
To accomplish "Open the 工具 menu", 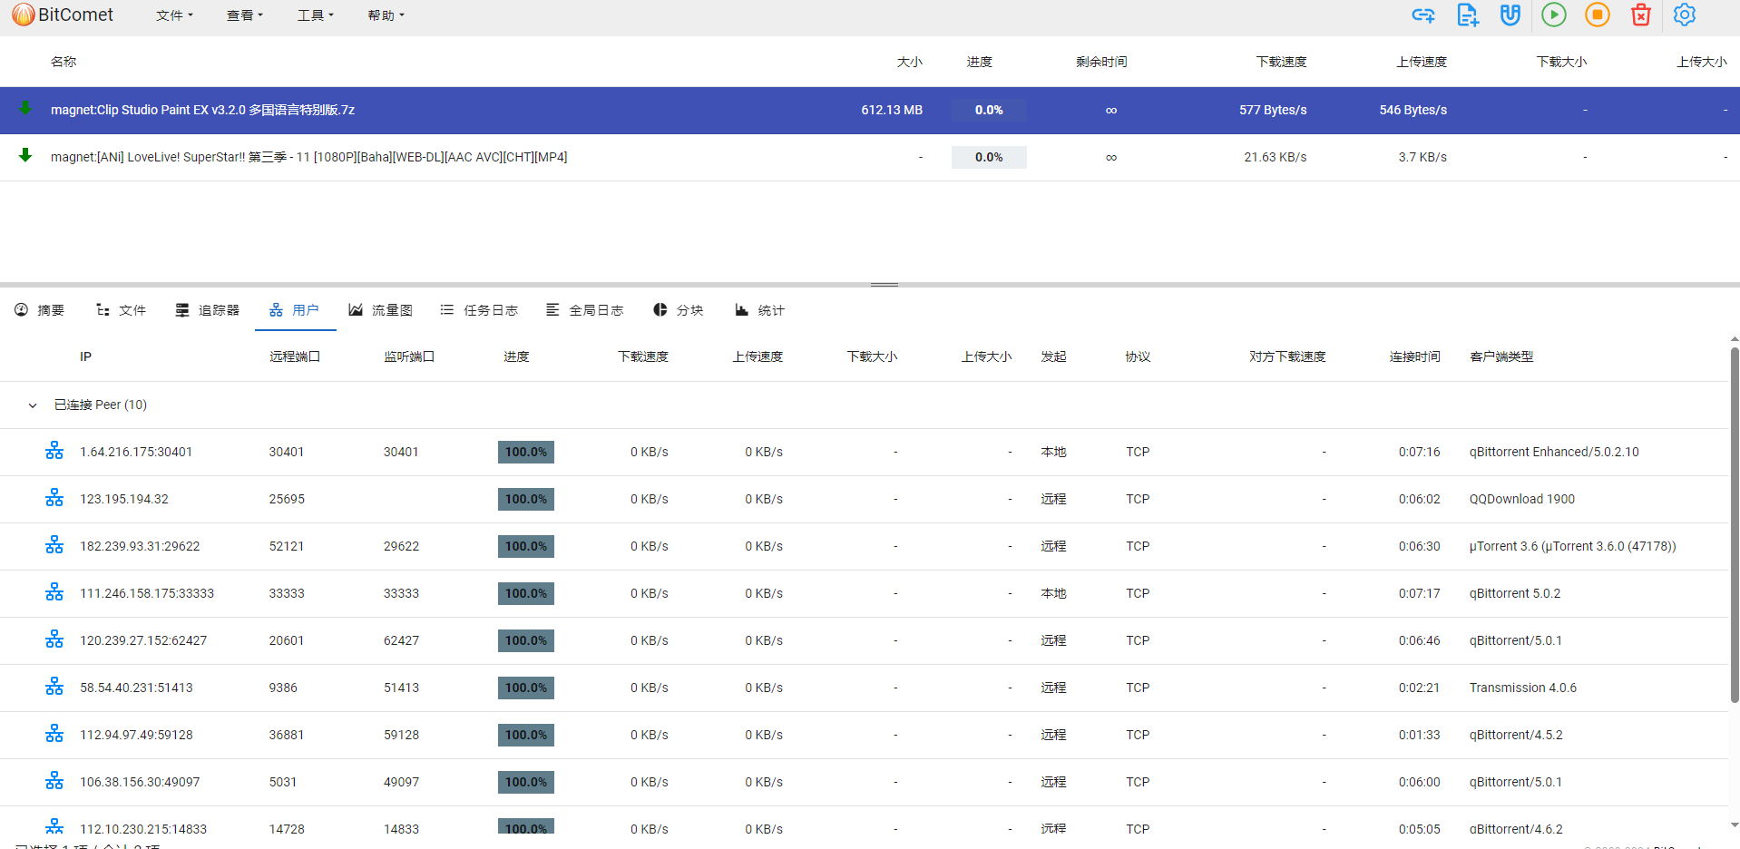I will pyautogui.click(x=316, y=15).
